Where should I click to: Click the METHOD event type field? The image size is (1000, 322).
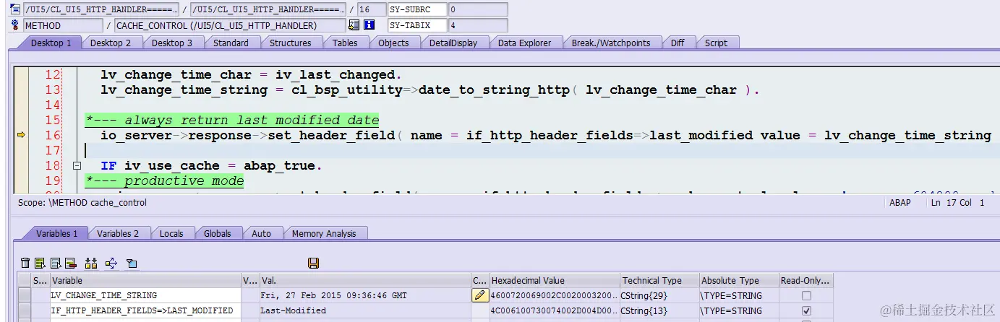point(63,25)
